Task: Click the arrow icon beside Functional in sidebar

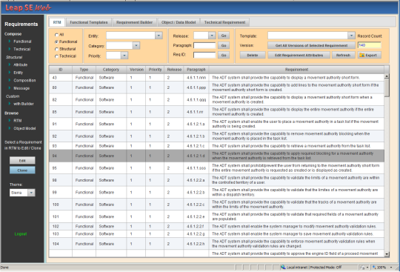Action: point(10,41)
